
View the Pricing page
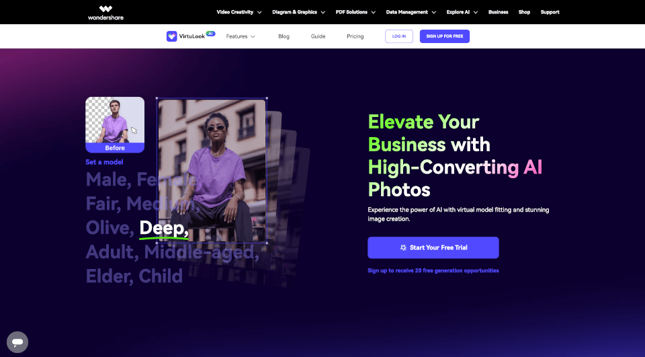(x=355, y=36)
